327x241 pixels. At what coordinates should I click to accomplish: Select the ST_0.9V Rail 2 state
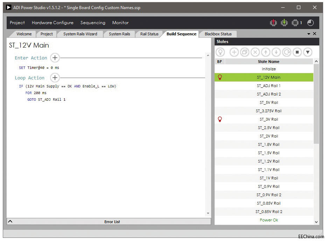264,195
